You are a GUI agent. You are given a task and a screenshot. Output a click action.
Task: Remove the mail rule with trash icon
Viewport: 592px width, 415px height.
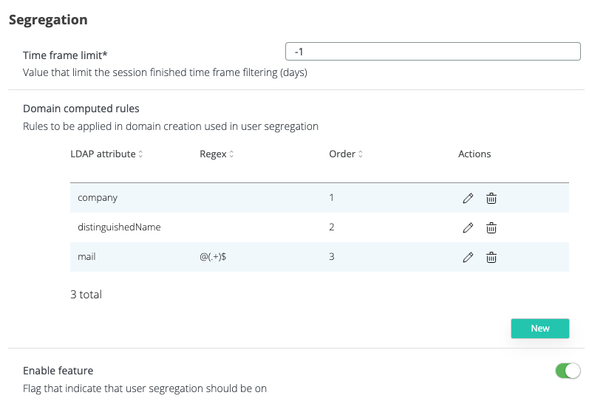click(491, 257)
